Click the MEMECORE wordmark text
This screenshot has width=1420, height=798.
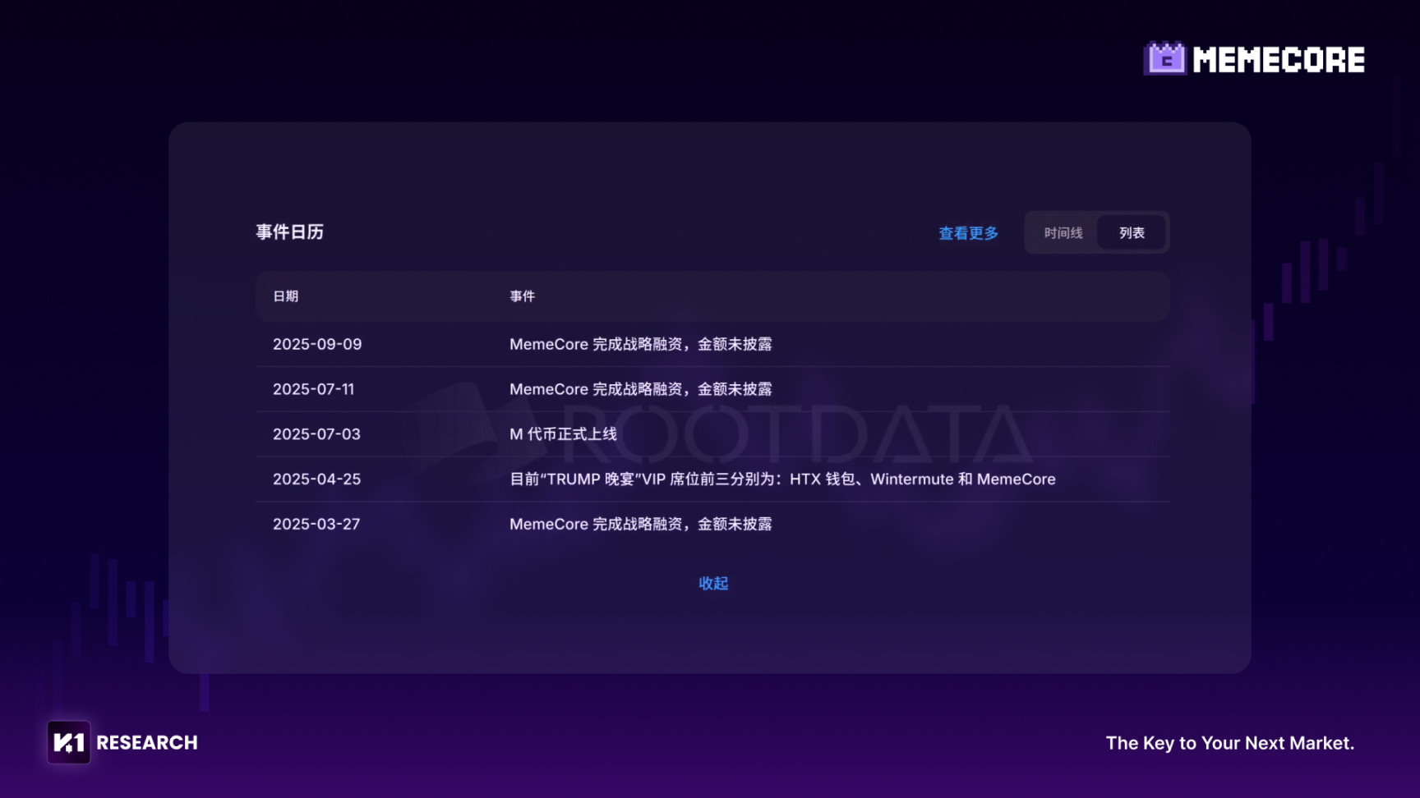(x=1278, y=59)
